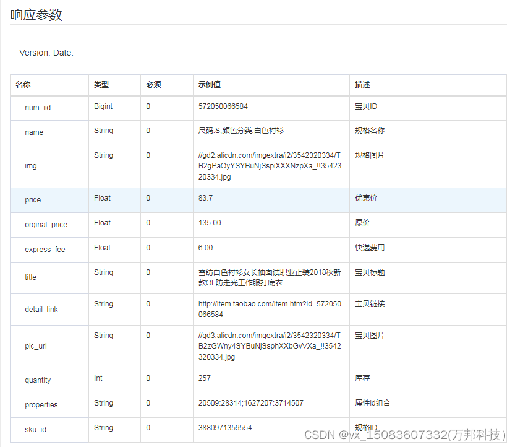Click the required value 0 in quantity row
Viewport: 515px width, 447px height.
click(148, 378)
